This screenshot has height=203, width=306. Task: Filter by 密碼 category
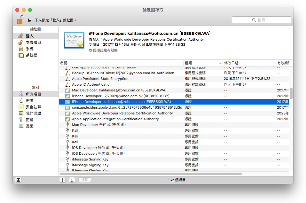point(35,100)
